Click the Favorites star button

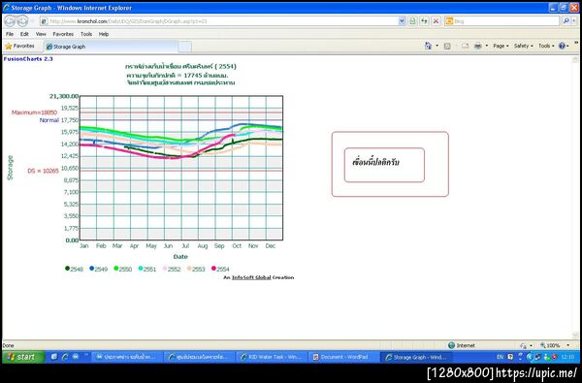20,46
